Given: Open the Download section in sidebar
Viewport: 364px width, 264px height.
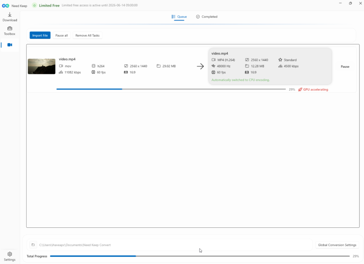Looking at the screenshot, I should (10, 17).
